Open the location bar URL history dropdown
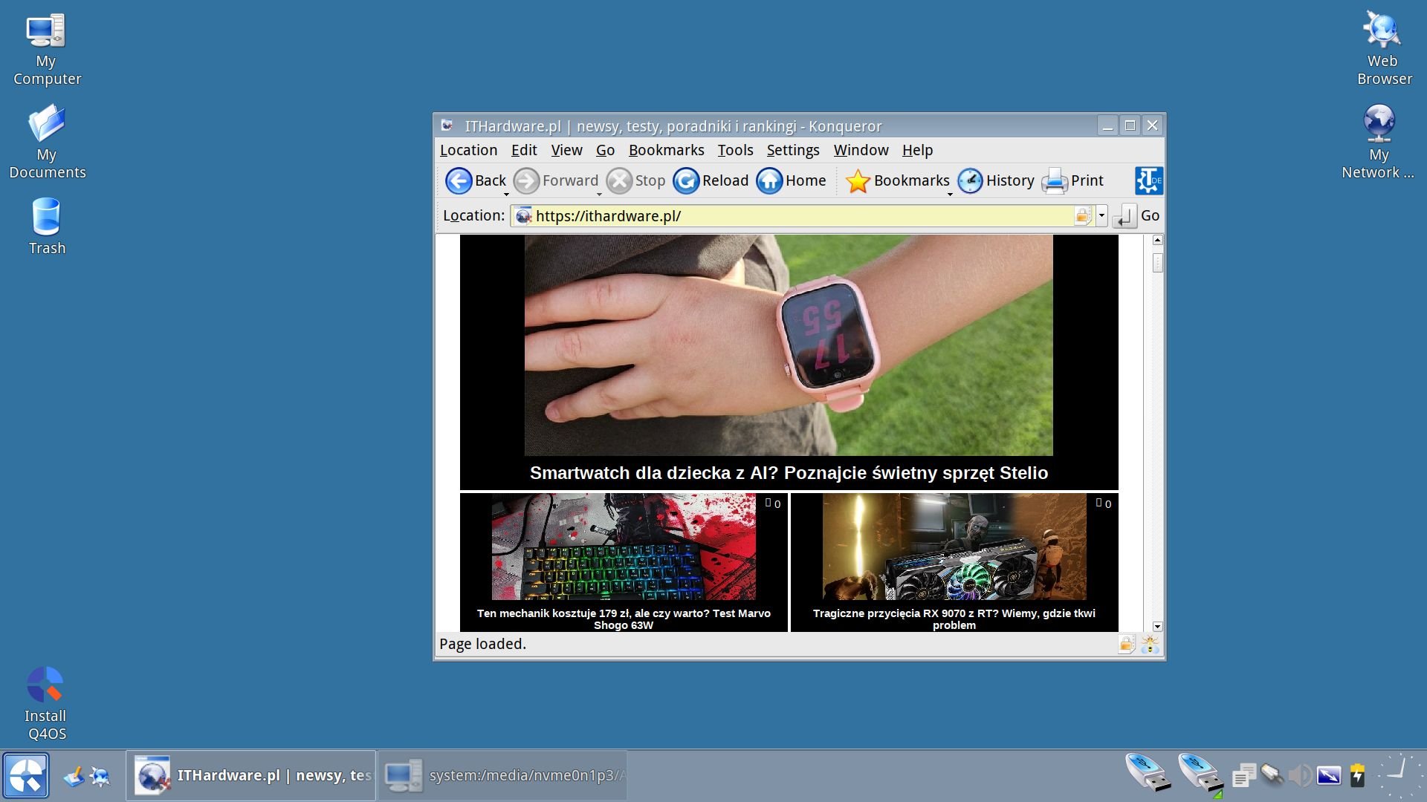The width and height of the screenshot is (1427, 802). click(x=1101, y=216)
